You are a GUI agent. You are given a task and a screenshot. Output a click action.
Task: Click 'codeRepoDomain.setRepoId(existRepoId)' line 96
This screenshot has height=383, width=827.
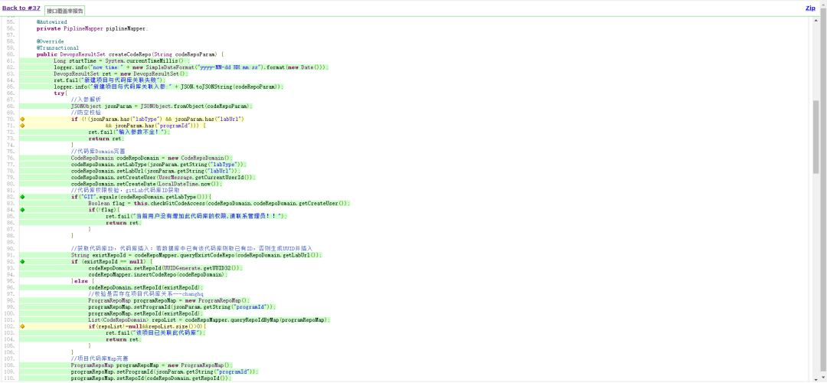click(x=146, y=287)
